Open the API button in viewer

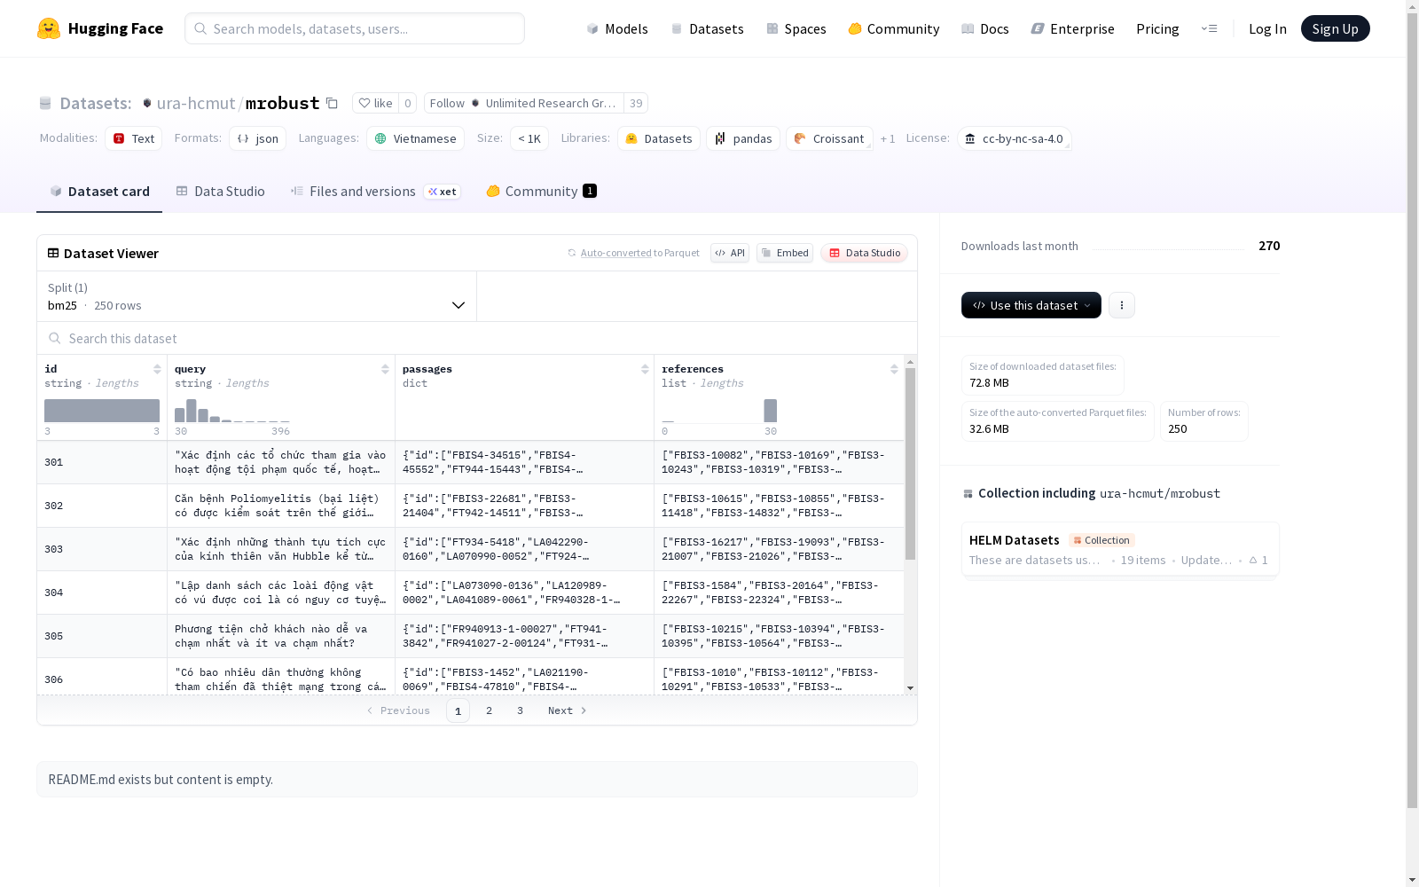(x=730, y=253)
